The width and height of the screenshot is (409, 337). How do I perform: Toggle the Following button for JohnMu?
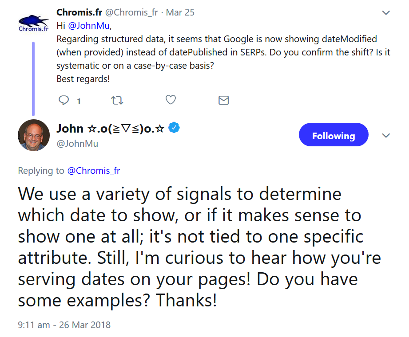(333, 135)
